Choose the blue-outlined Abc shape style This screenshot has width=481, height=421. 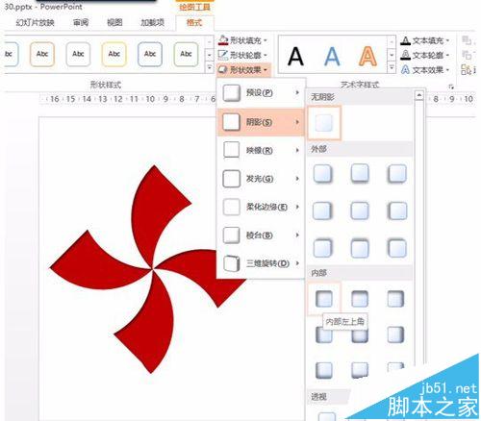tap(150, 54)
